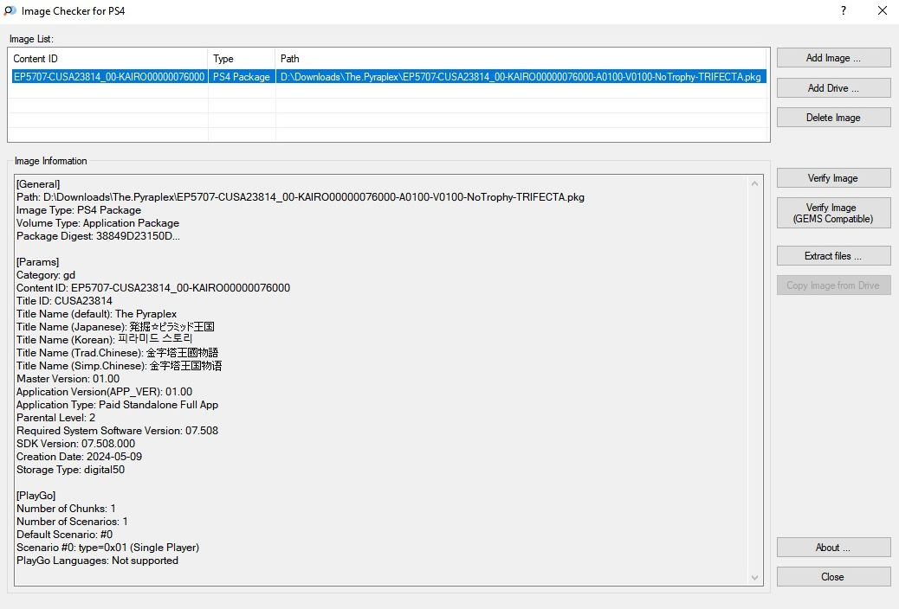Click the Path line in General section

point(301,197)
